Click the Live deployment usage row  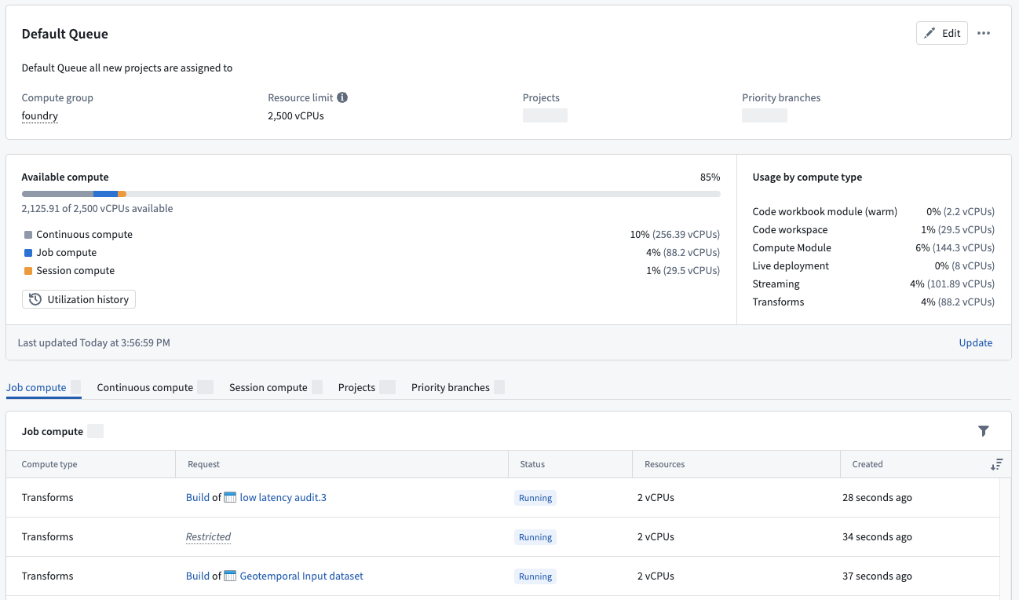click(x=874, y=265)
